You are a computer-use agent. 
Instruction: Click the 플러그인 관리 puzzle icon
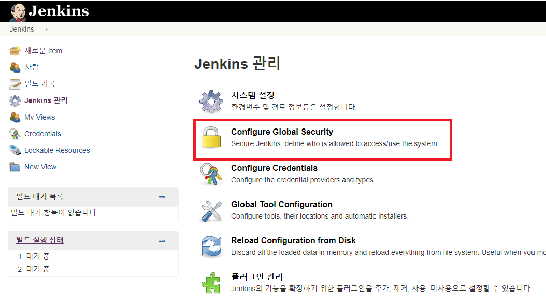211,283
